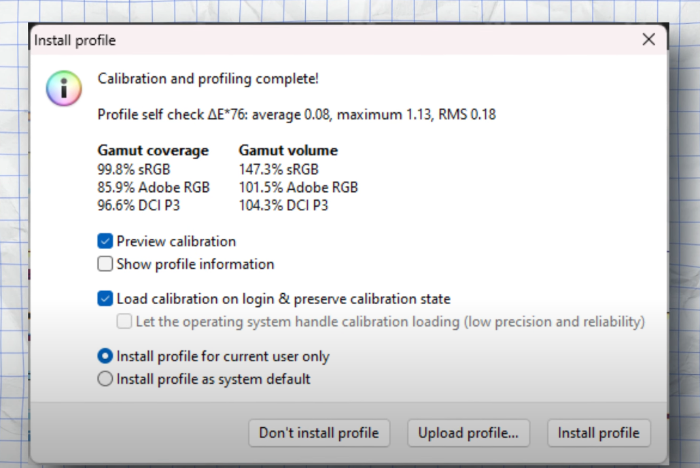Uncheck Preview calibration checkbox

coord(105,241)
